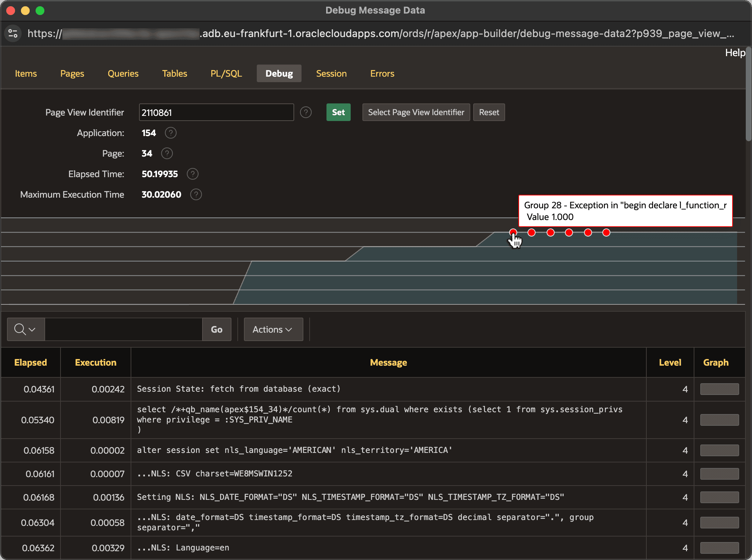This screenshot has height=560, width=752.
Task: Click Select Page View Identifier button
Action: [x=416, y=112]
